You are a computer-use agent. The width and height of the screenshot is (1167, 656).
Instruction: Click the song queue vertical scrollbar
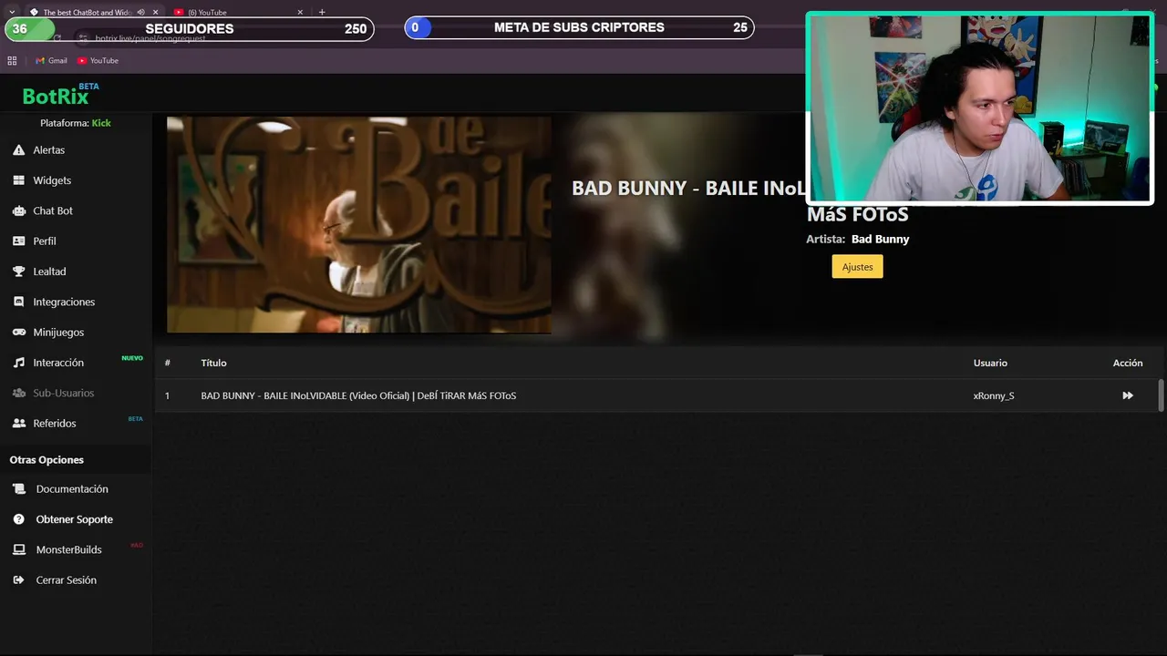[x=1161, y=395]
